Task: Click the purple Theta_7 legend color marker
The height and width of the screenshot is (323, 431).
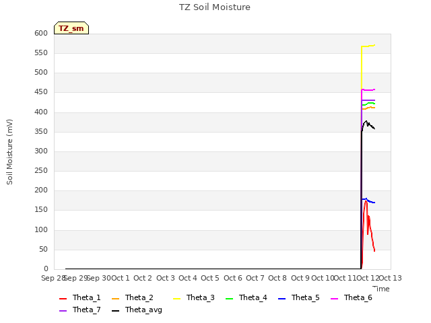Action: coord(63,311)
